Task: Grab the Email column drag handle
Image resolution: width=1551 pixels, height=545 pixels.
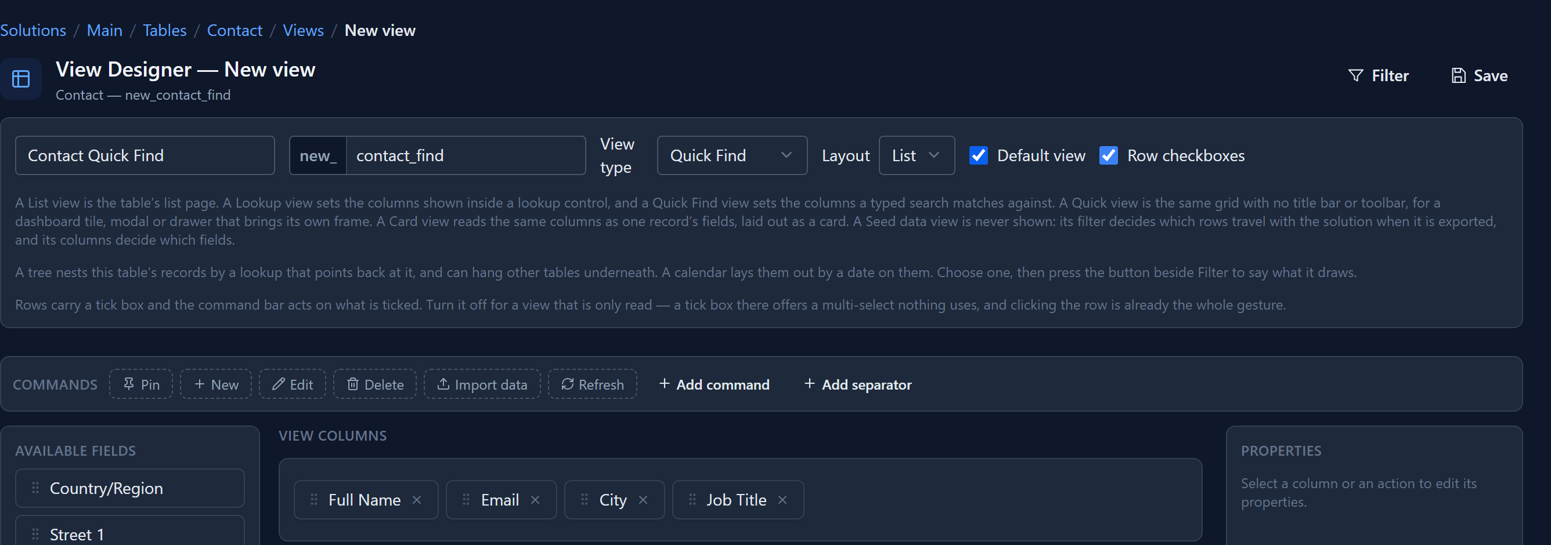Action: point(466,499)
